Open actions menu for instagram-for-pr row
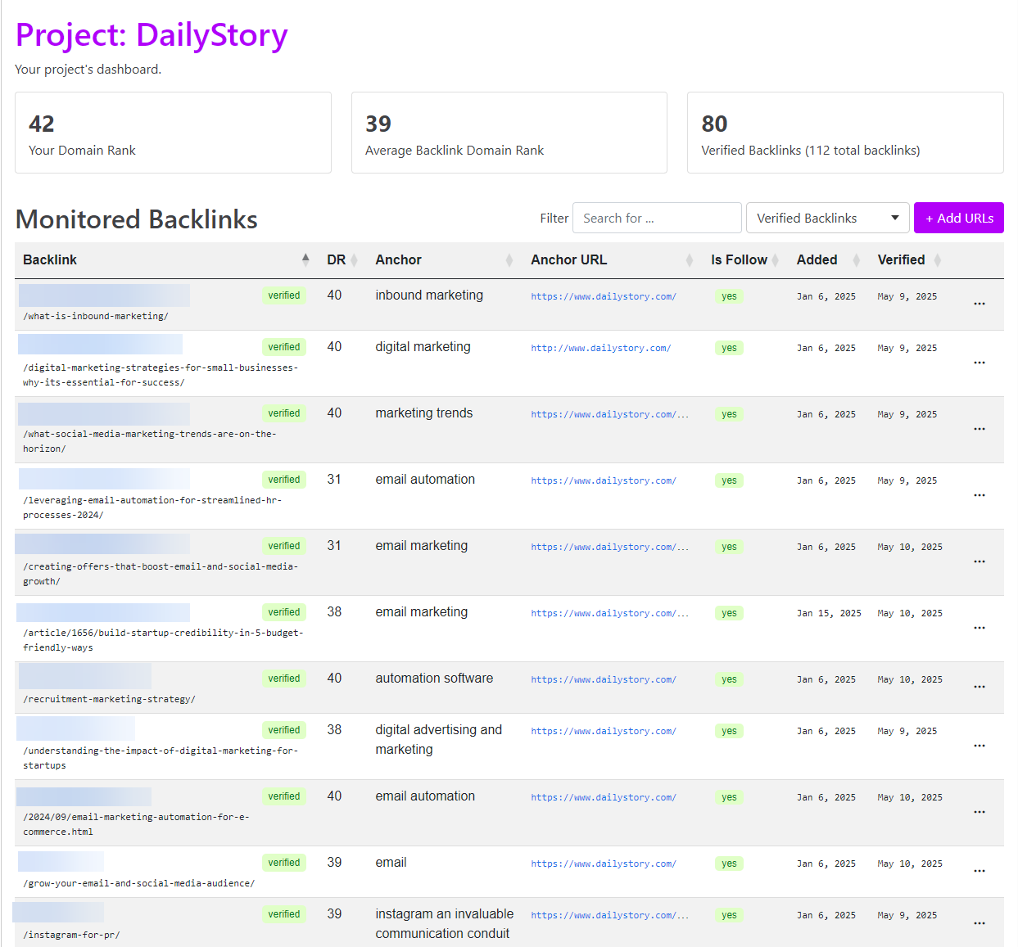This screenshot has height=947, width=1018. pyautogui.click(x=979, y=923)
